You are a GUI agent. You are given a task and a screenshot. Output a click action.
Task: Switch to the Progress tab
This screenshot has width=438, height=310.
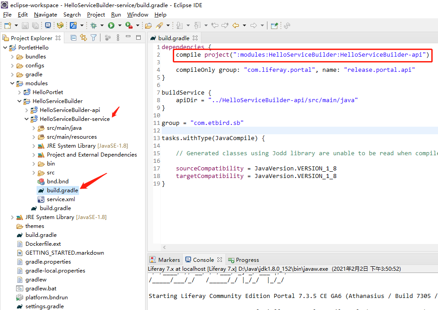pos(244,260)
